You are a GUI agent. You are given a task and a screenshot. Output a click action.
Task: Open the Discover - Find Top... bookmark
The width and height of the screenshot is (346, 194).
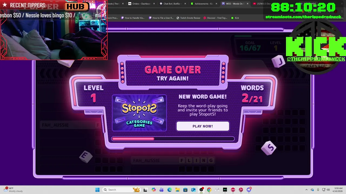pyautogui.click(x=215, y=18)
